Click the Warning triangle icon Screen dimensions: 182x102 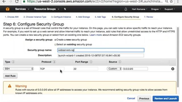pos(10,86)
